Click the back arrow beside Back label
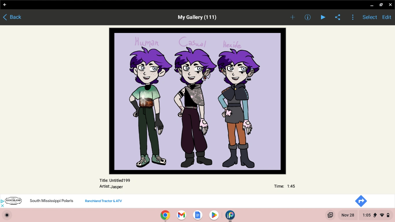This screenshot has height=222, width=395. point(4,17)
